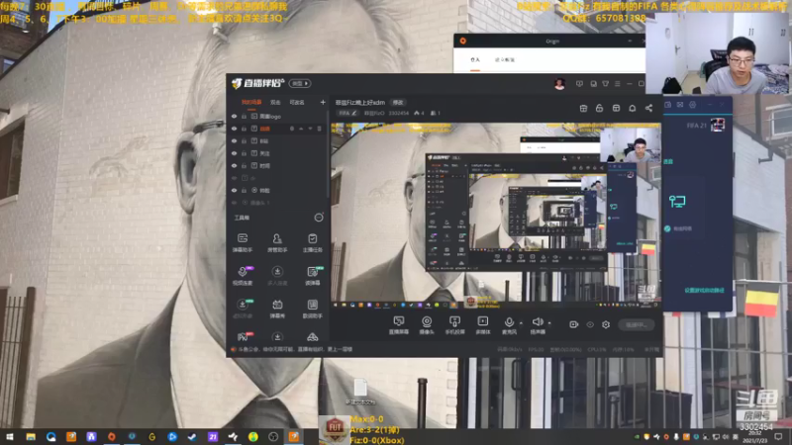The image size is (792, 445).
Task: Open Steam from the taskbar
Action: (192, 437)
